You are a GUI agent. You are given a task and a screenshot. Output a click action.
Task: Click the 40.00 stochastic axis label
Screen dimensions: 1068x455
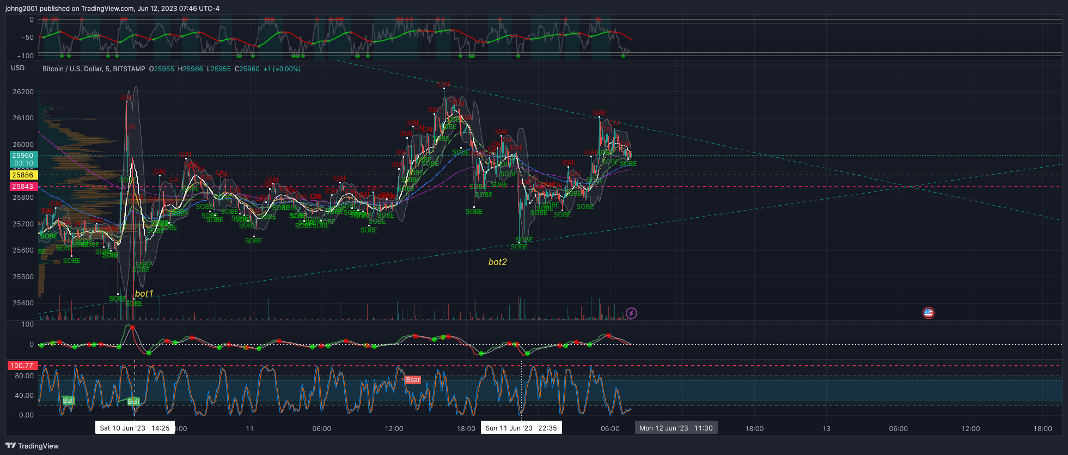click(x=24, y=396)
